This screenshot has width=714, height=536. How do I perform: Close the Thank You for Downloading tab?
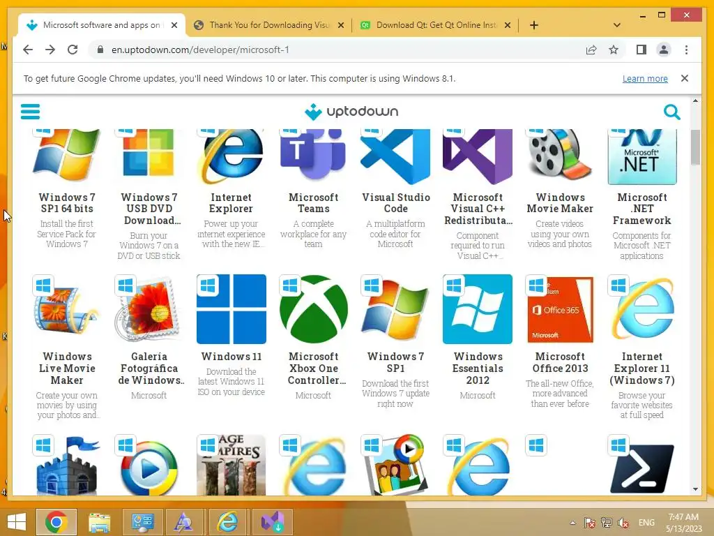(340, 25)
